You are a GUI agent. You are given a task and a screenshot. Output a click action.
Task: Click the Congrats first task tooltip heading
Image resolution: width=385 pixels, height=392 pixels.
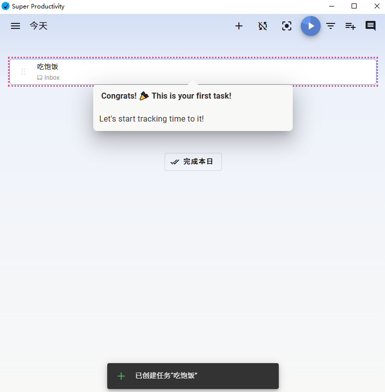coord(166,96)
